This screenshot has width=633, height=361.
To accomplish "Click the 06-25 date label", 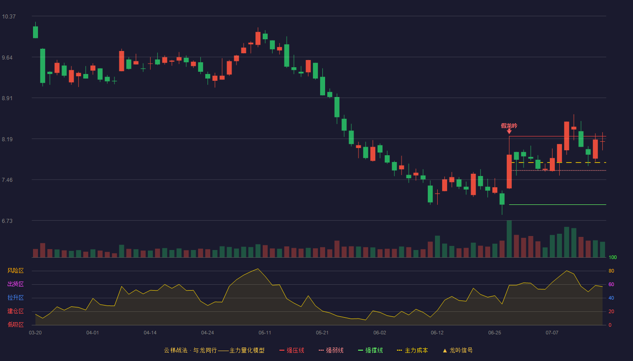I will (495, 333).
